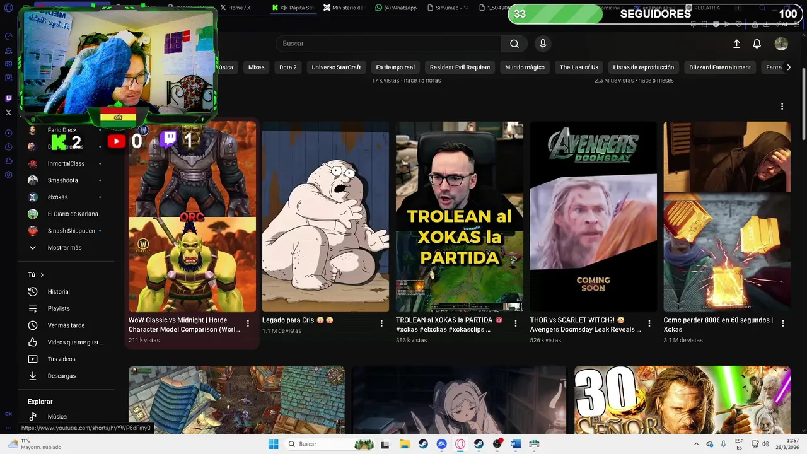Select the Dota 2 filter chip
Image resolution: width=807 pixels, height=454 pixels.
288,67
